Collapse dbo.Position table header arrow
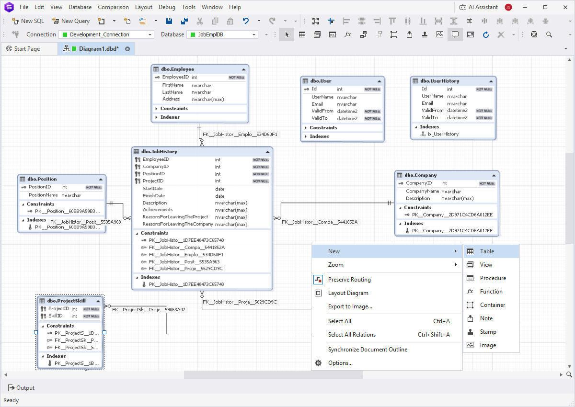The height and width of the screenshot is (407, 575). click(x=101, y=179)
